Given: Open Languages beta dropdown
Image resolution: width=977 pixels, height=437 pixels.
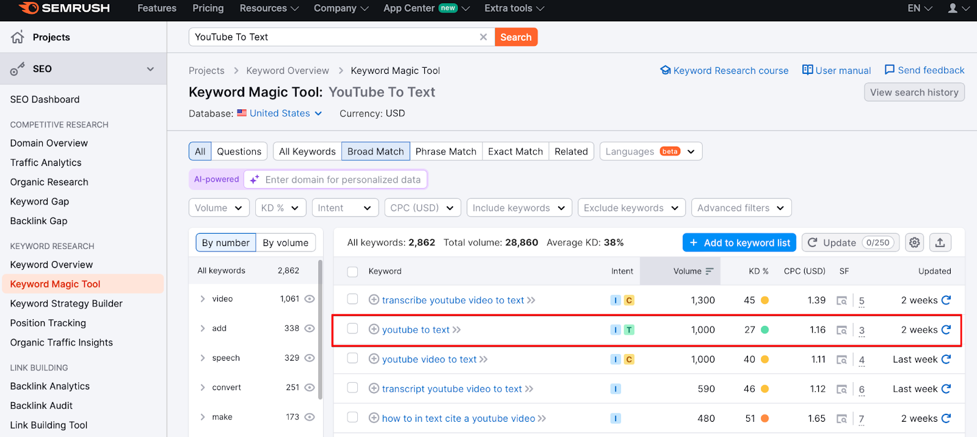Looking at the screenshot, I should (x=651, y=151).
